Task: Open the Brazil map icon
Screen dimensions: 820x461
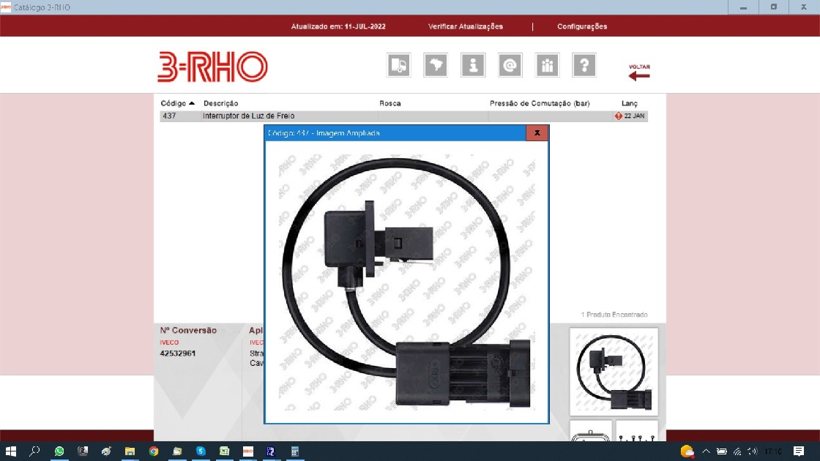Action: tap(436, 65)
